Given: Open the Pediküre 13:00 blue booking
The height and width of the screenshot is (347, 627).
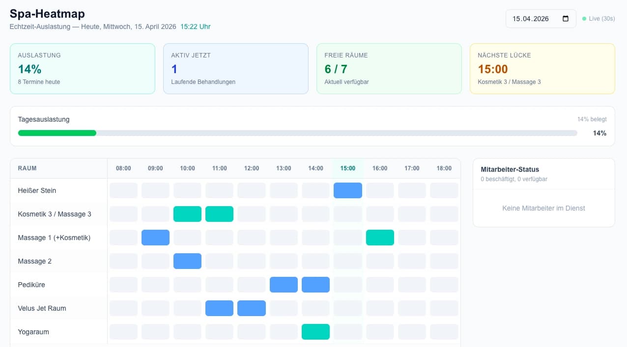Looking at the screenshot, I should [x=284, y=285].
